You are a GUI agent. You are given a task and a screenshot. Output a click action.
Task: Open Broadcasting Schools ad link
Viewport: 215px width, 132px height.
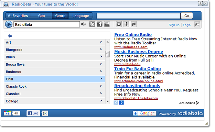[x=137, y=86]
